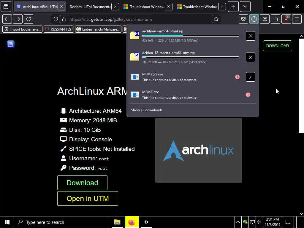Open Save to Pocket icon
This screenshot has height=228, width=304.
tap(243, 19)
